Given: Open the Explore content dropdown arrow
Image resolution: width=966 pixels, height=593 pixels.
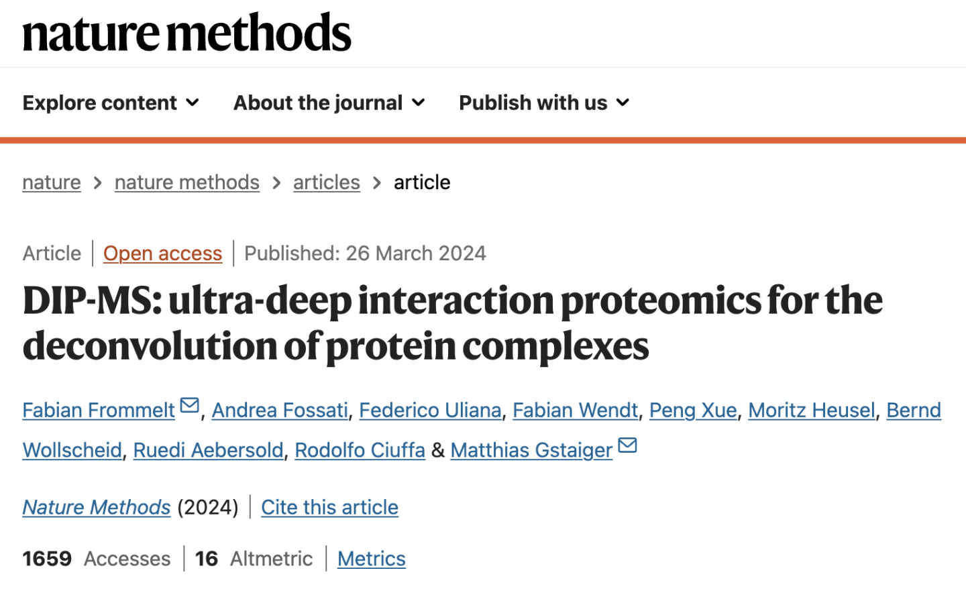Looking at the screenshot, I should point(193,103).
